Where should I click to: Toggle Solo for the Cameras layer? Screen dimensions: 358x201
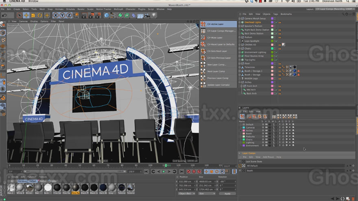point(263,128)
